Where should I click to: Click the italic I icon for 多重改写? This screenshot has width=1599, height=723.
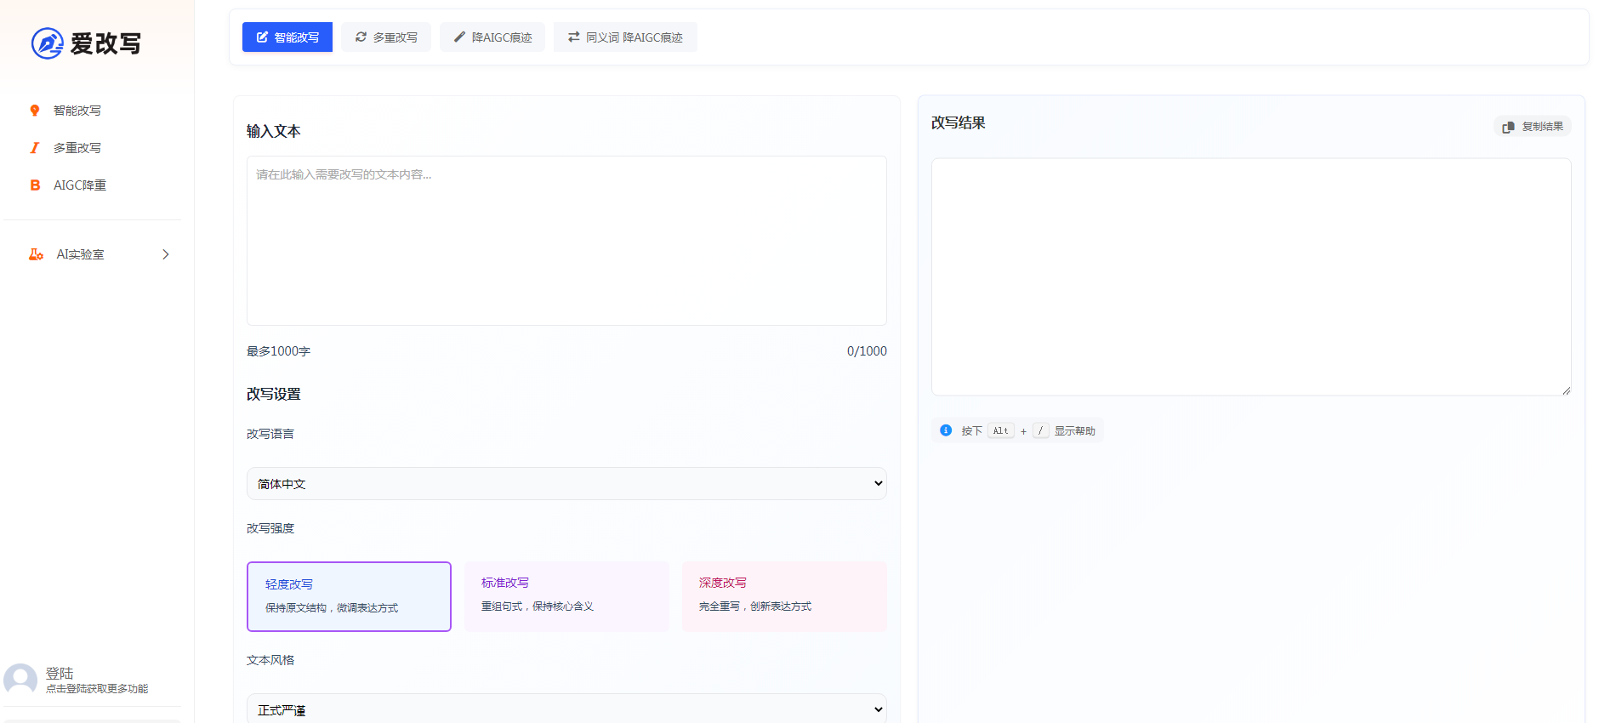click(x=35, y=148)
